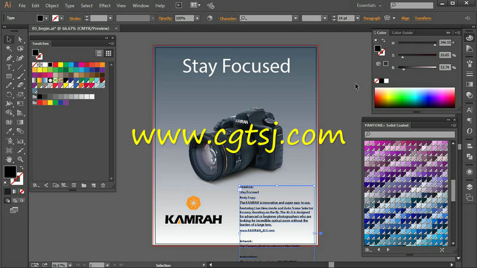Open the Go to Bridge icon
This screenshot has height=268, width=477.
pyautogui.click(x=179, y=5)
